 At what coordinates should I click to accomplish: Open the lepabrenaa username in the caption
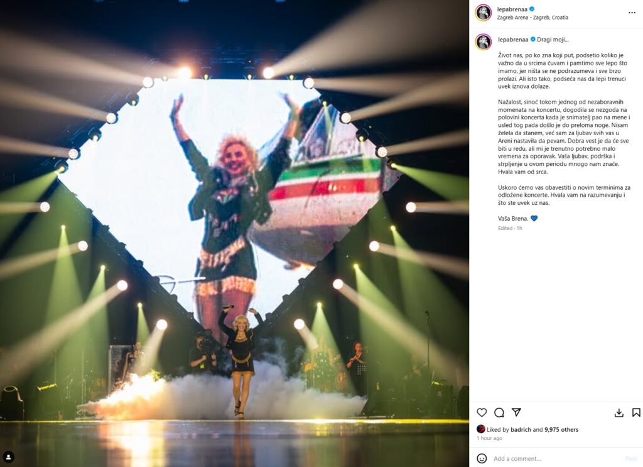(x=513, y=40)
